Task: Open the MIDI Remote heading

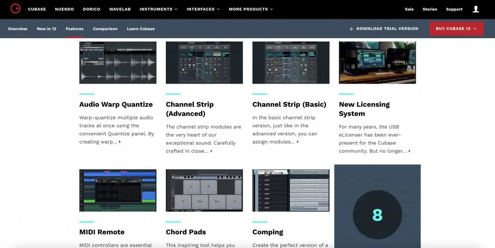Action: point(102,232)
